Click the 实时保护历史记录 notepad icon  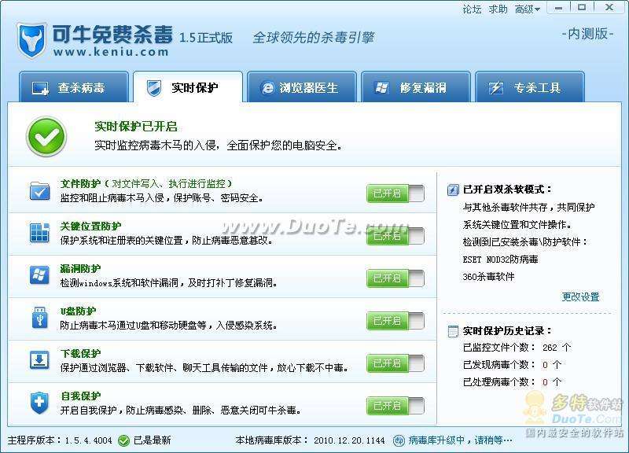pyautogui.click(x=453, y=331)
